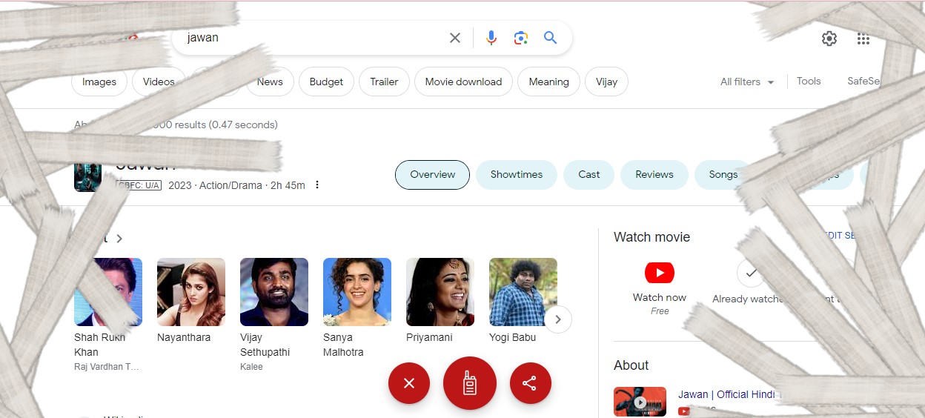Click the Sanya Malhotra name link

343,345
